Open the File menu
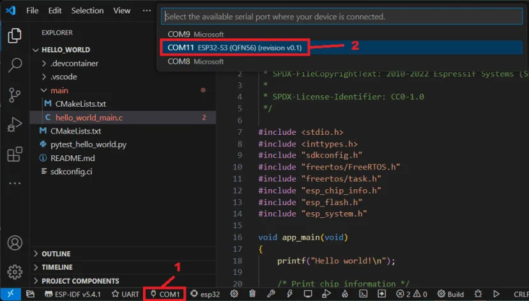The height and width of the screenshot is (301, 529). (x=32, y=10)
